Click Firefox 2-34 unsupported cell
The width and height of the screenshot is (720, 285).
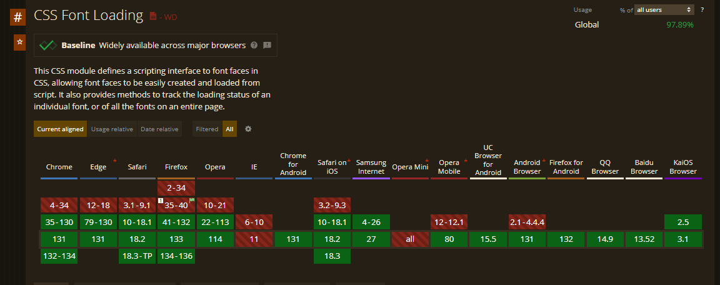(x=176, y=187)
